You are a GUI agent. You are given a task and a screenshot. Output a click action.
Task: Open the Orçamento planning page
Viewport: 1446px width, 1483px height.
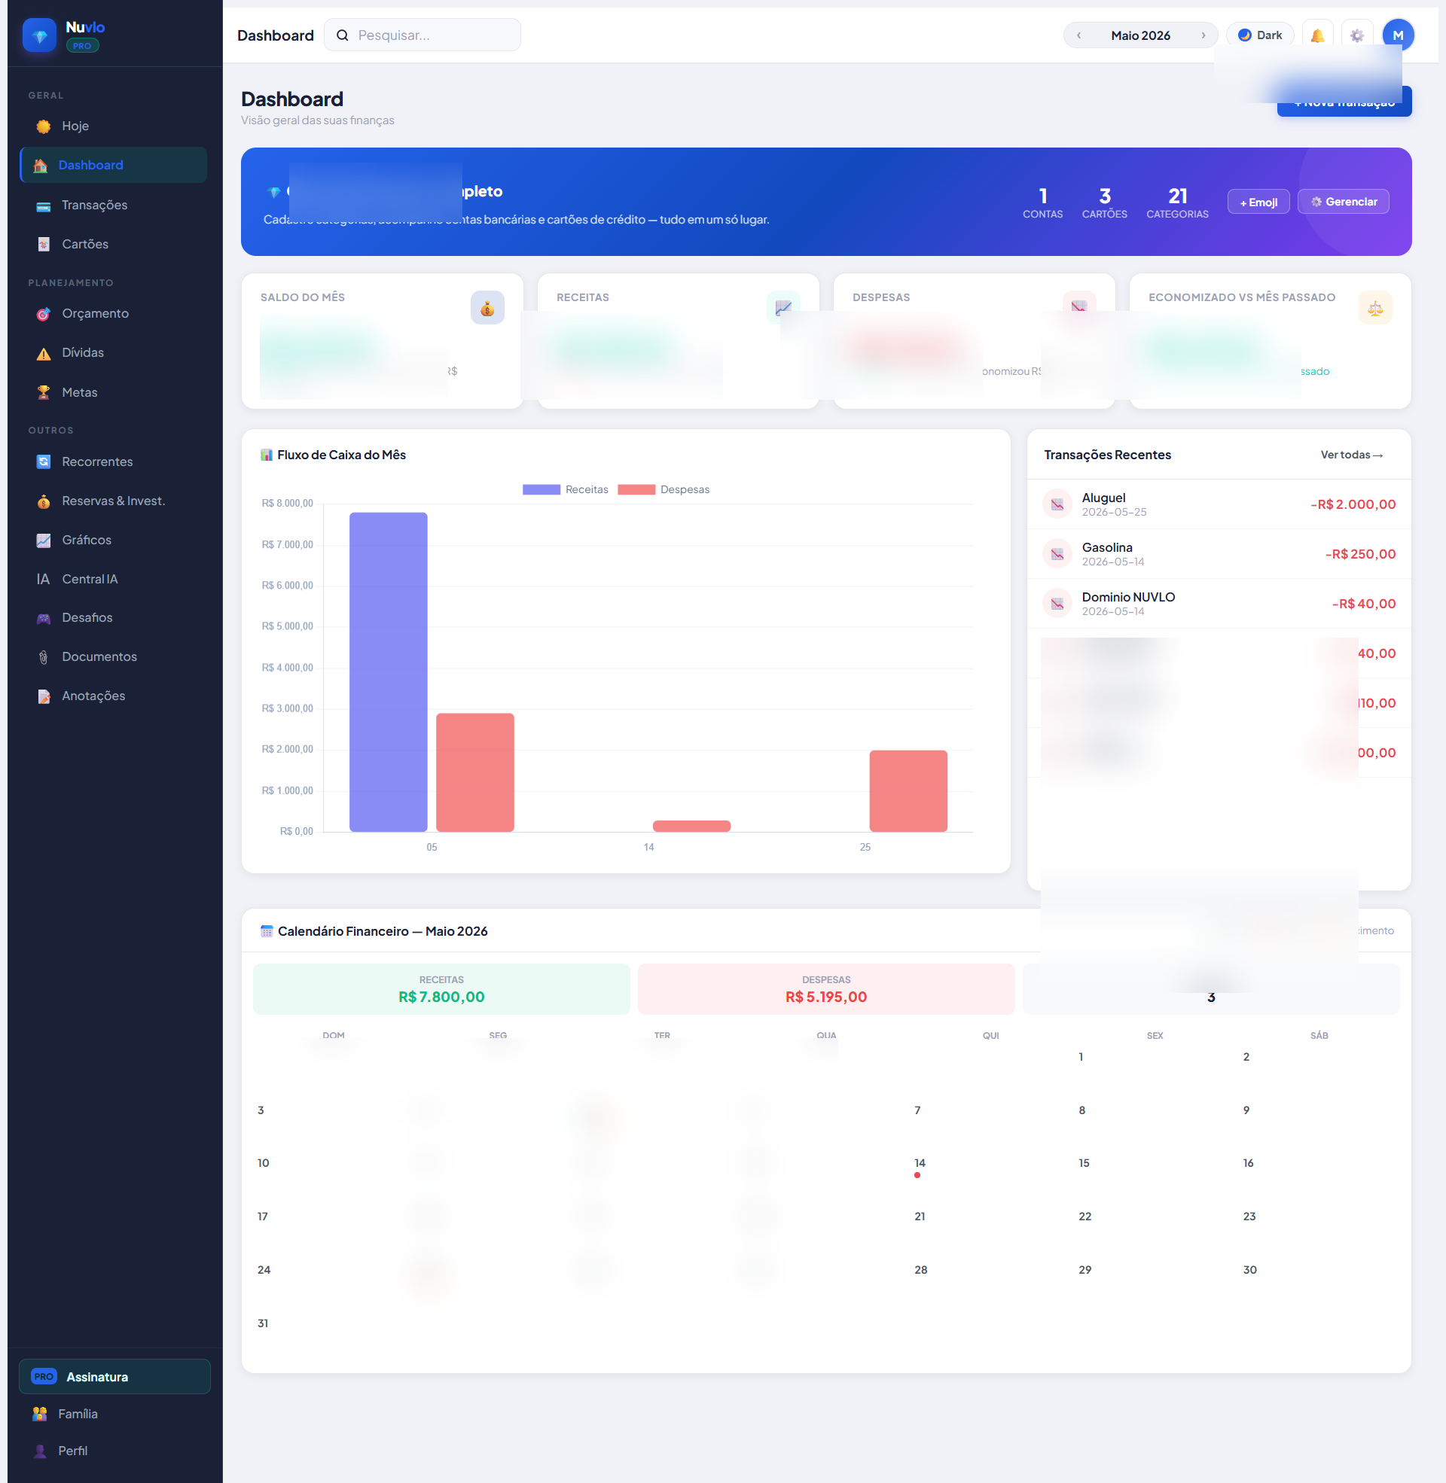click(x=96, y=313)
